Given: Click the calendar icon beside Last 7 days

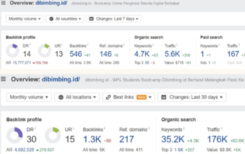Looking at the screenshot, I should pyautogui.click(x=91, y=19).
